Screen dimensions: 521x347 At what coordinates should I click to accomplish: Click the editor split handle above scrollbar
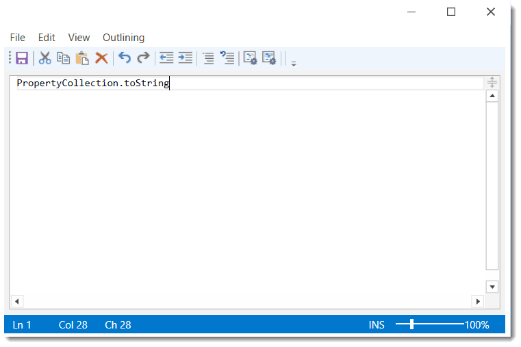492,83
